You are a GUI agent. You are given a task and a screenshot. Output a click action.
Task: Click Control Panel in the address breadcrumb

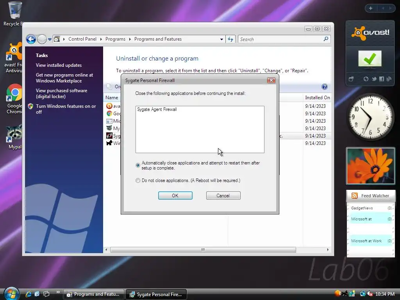[x=82, y=39]
